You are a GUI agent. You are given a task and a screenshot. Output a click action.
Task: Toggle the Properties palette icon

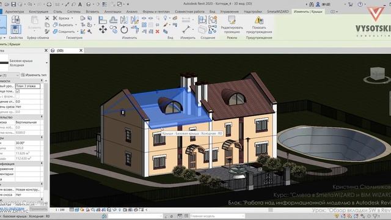[16, 29]
